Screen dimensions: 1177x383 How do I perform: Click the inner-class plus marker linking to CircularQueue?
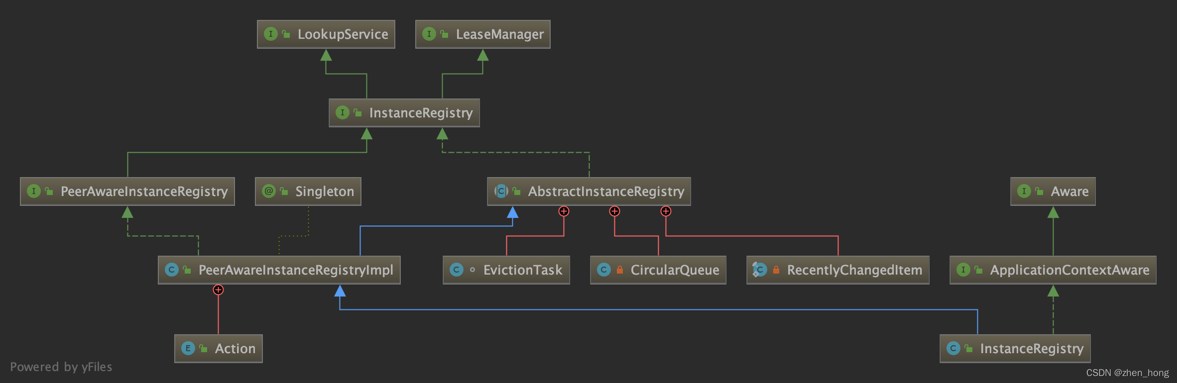(614, 211)
